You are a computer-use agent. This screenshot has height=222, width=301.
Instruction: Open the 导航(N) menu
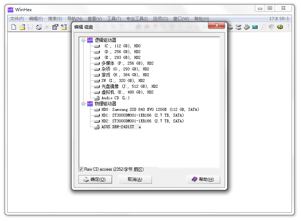pyautogui.click(x=75, y=19)
